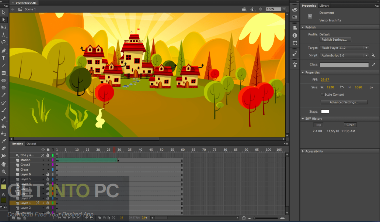The height and width of the screenshot is (222, 380).
Task: Switch to the Properties tab
Action: tap(309, 6)
